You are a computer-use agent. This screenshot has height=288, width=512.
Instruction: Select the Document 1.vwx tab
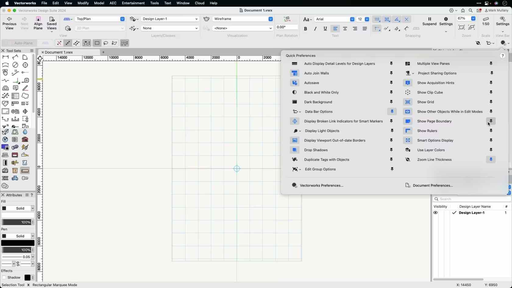point(69,52)
